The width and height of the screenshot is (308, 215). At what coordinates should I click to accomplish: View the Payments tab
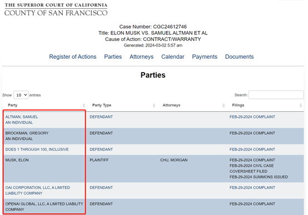click(205, 57)
